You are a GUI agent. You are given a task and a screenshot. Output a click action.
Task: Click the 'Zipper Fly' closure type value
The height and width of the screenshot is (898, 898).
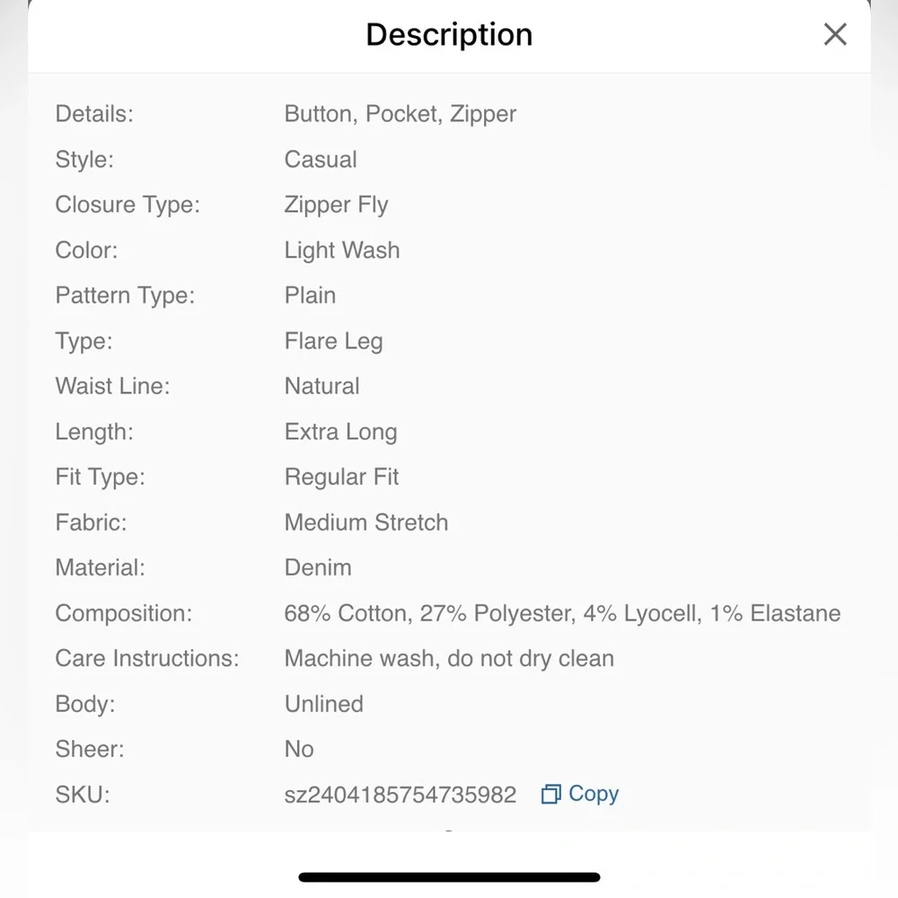tap(336, 205)
